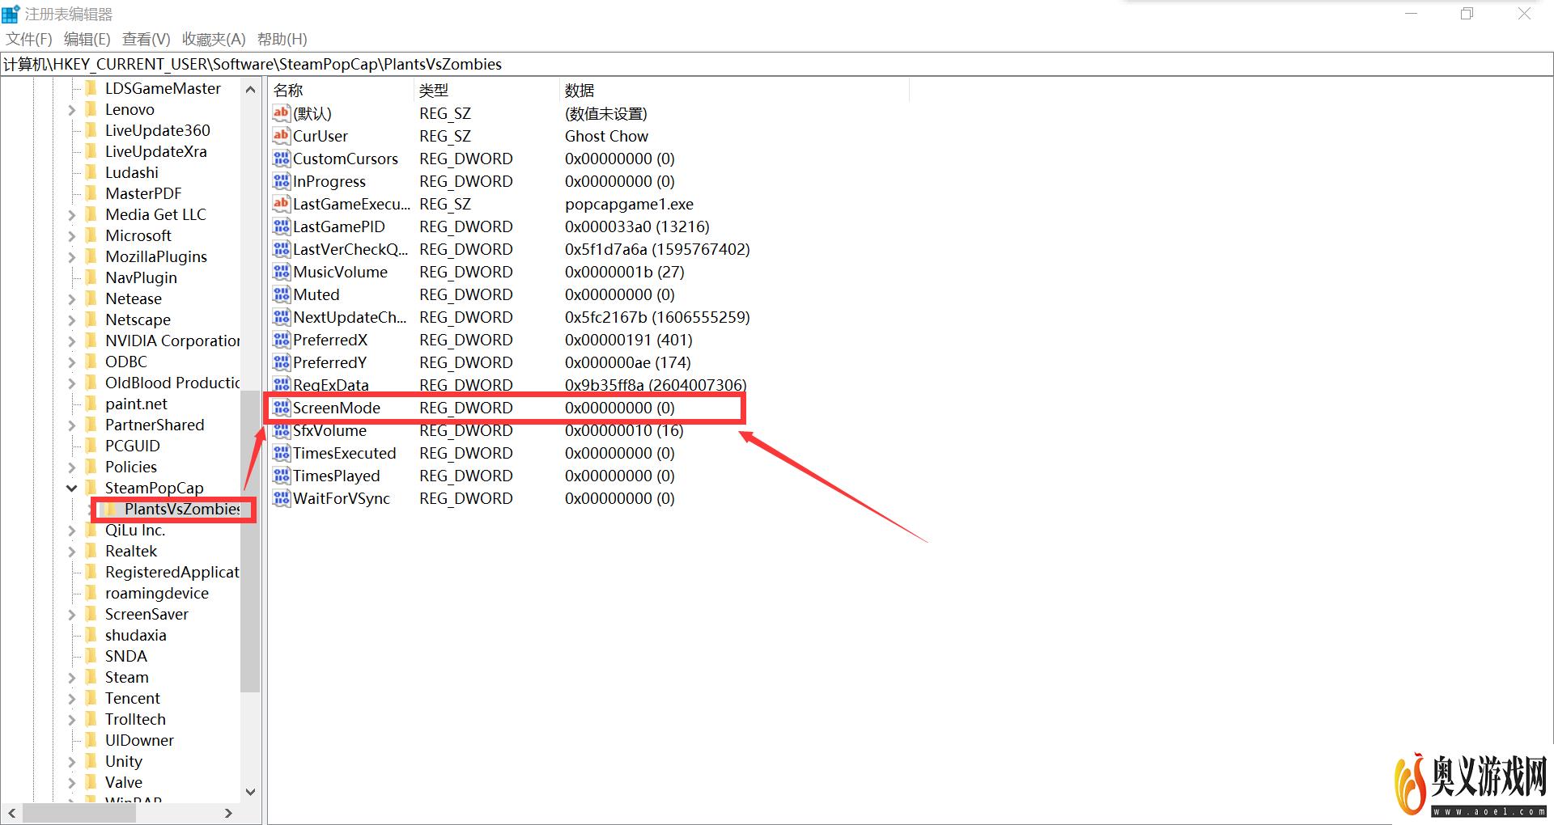
Task: Open the 文件(F) menu
Action: click(29, 39)
